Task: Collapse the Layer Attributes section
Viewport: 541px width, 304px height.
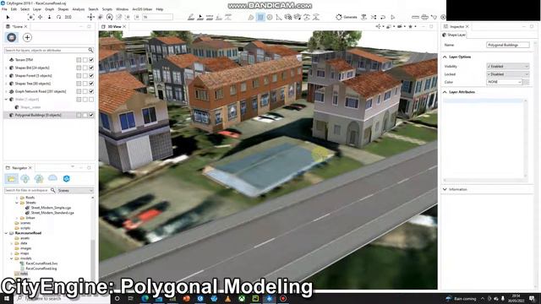Action: (x=445, y=92)
